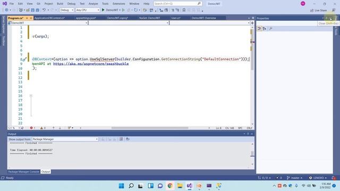Open the aka.ms/aspnetcore/swashbuckle link
This screenshot has height=191, width=340.
(x=91, y=64)
